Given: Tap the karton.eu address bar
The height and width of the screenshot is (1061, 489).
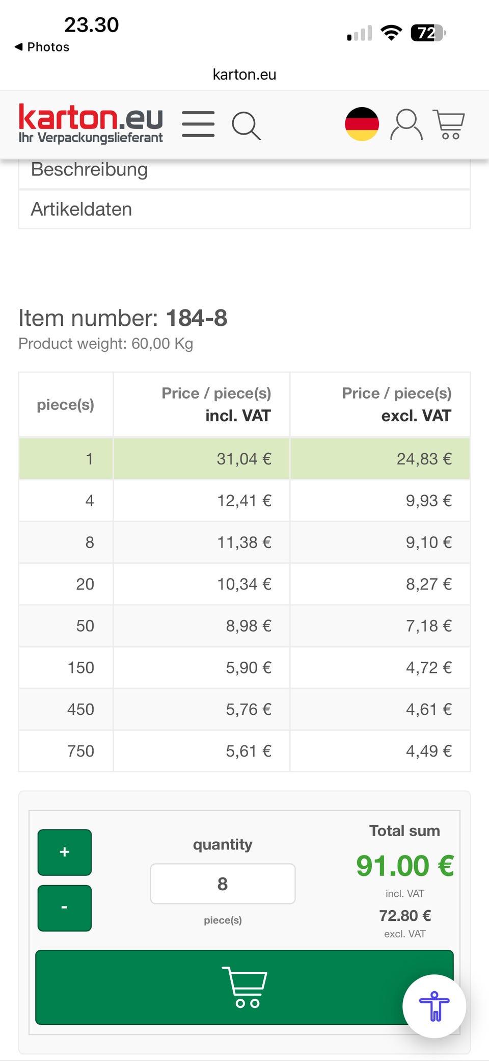Looking at the screenshot, I should click(244, 74).
